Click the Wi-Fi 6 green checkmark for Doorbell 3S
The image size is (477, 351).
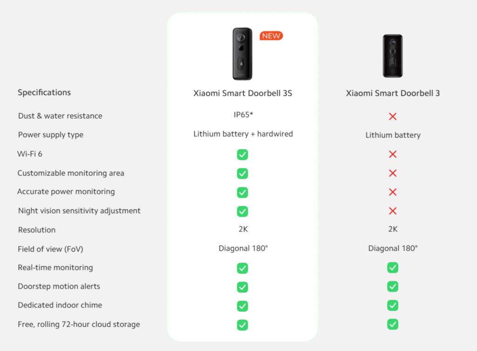[242, 154]
